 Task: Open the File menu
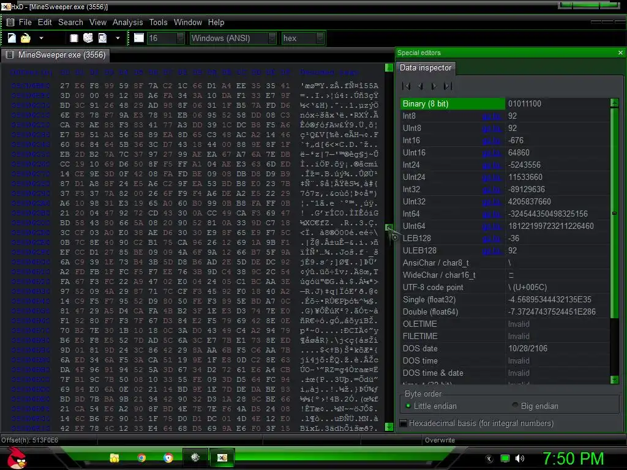coord(25,23)
